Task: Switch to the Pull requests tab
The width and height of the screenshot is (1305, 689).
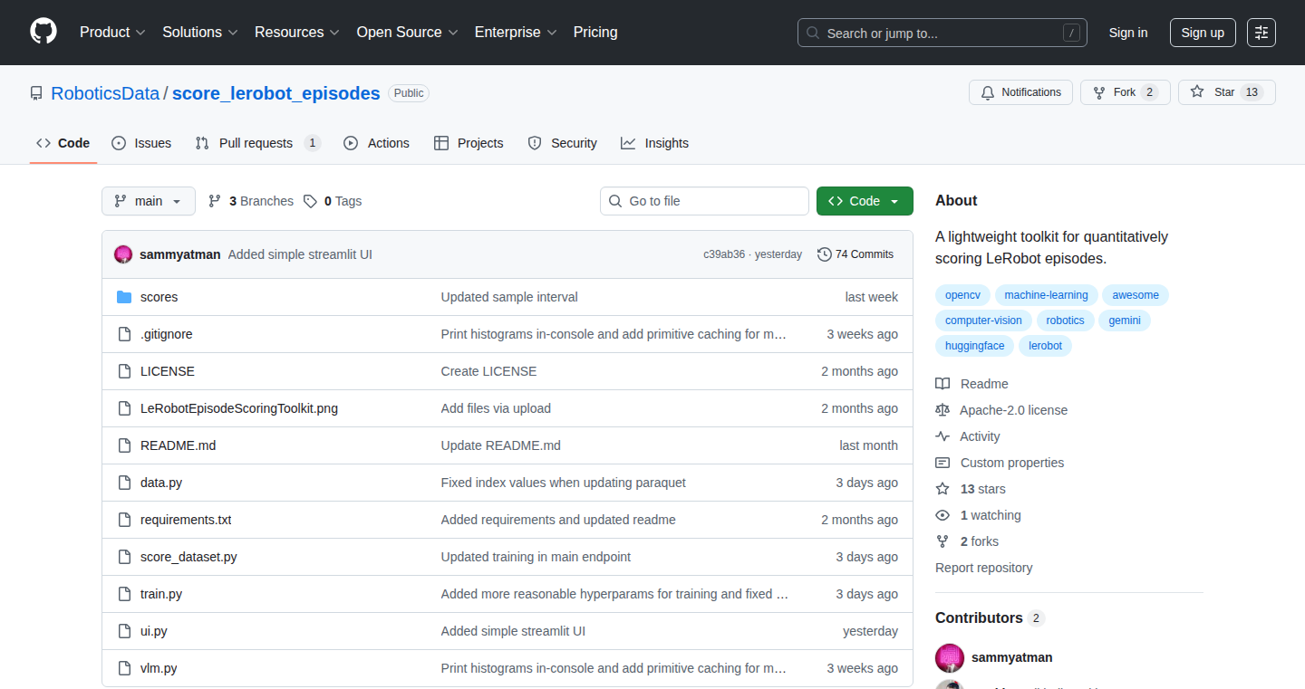Action: click(x=258, y=143)
